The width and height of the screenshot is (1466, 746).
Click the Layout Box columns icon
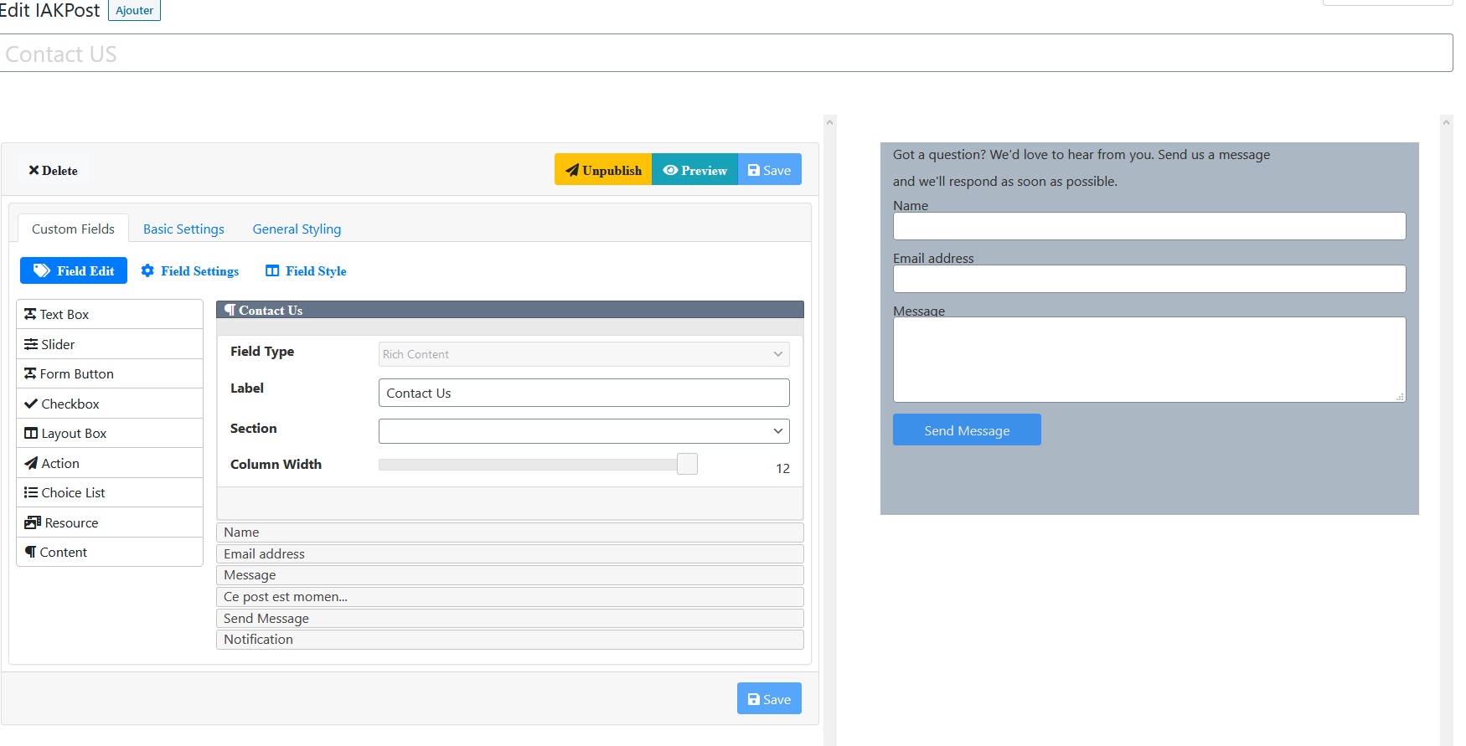31,433
